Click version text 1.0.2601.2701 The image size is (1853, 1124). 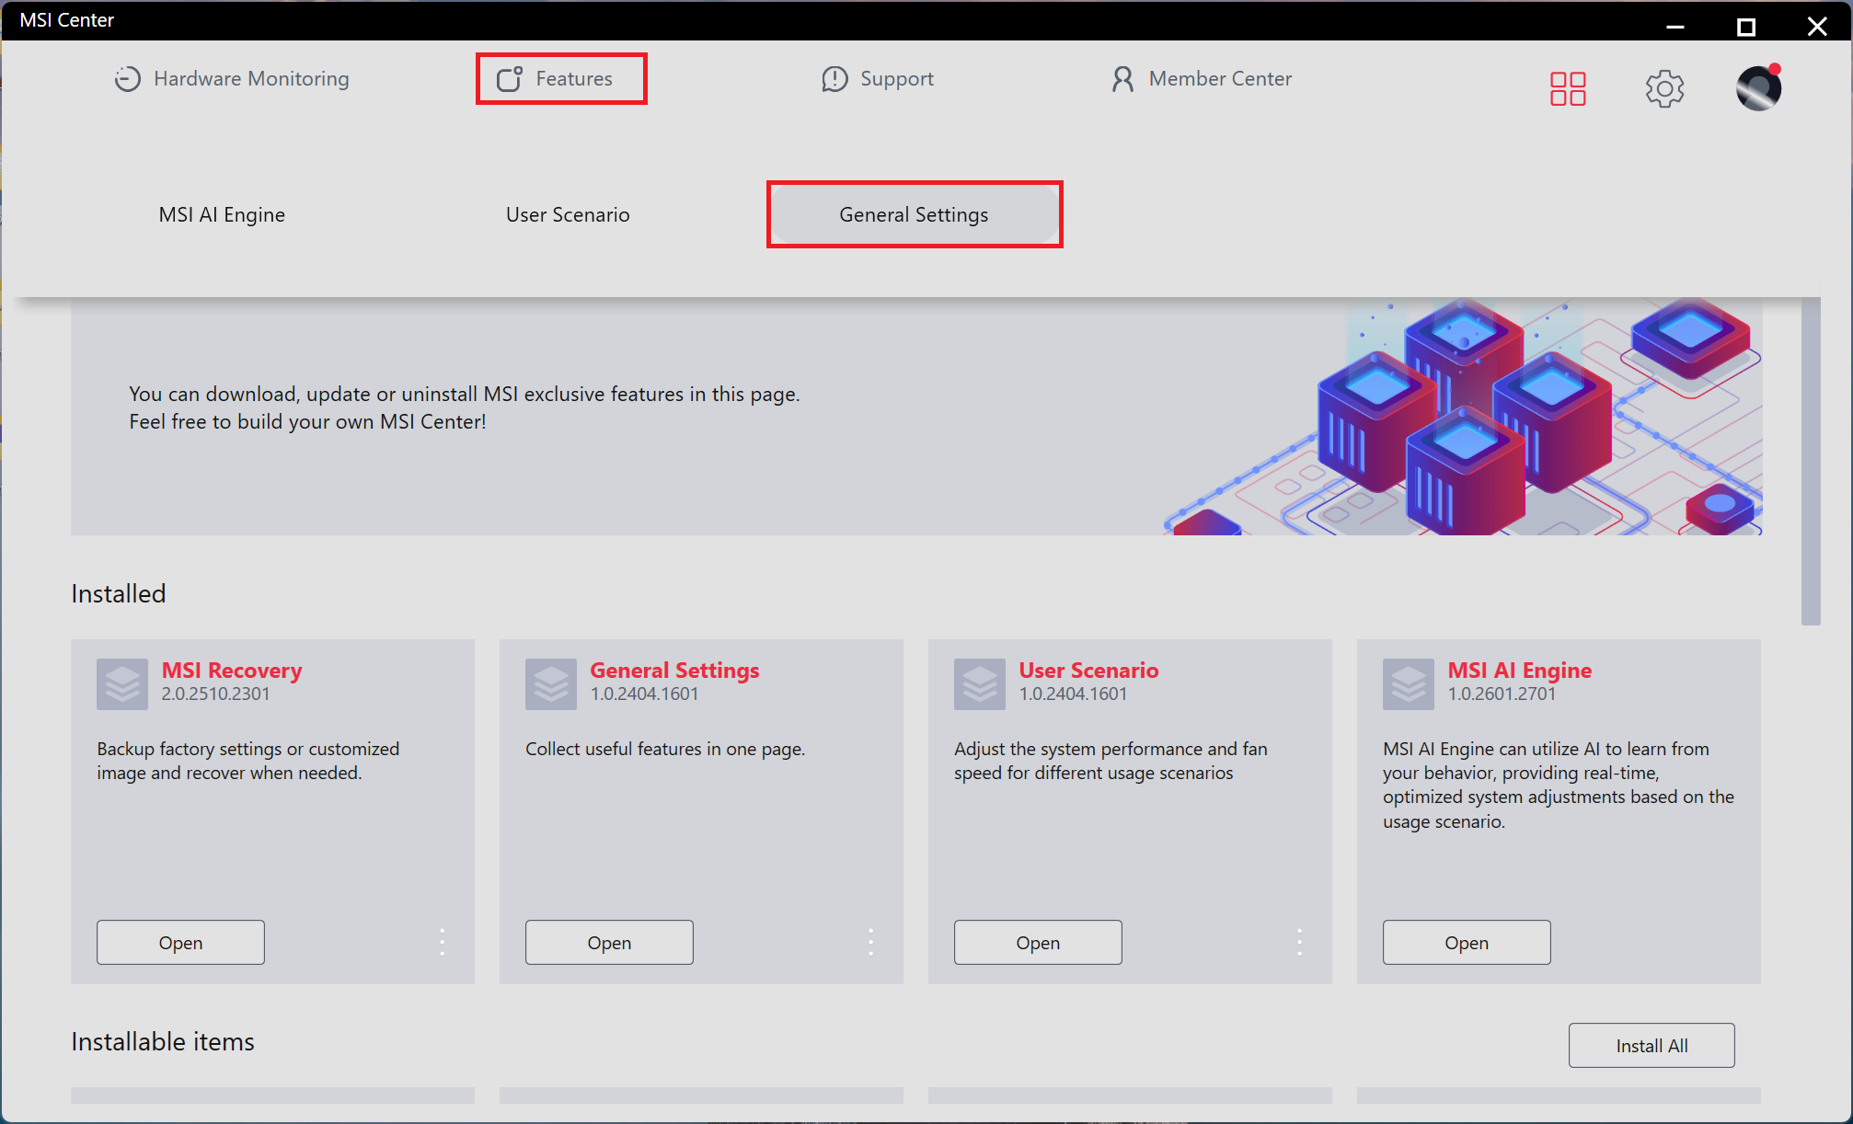coord(1502,694)
